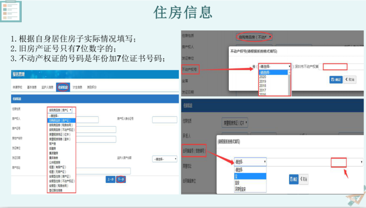Image resolution: width=366 pixels, height=208 pixels.
Task: Select 自购商品房(不动产权证) option in list
Action: point(61,130)
